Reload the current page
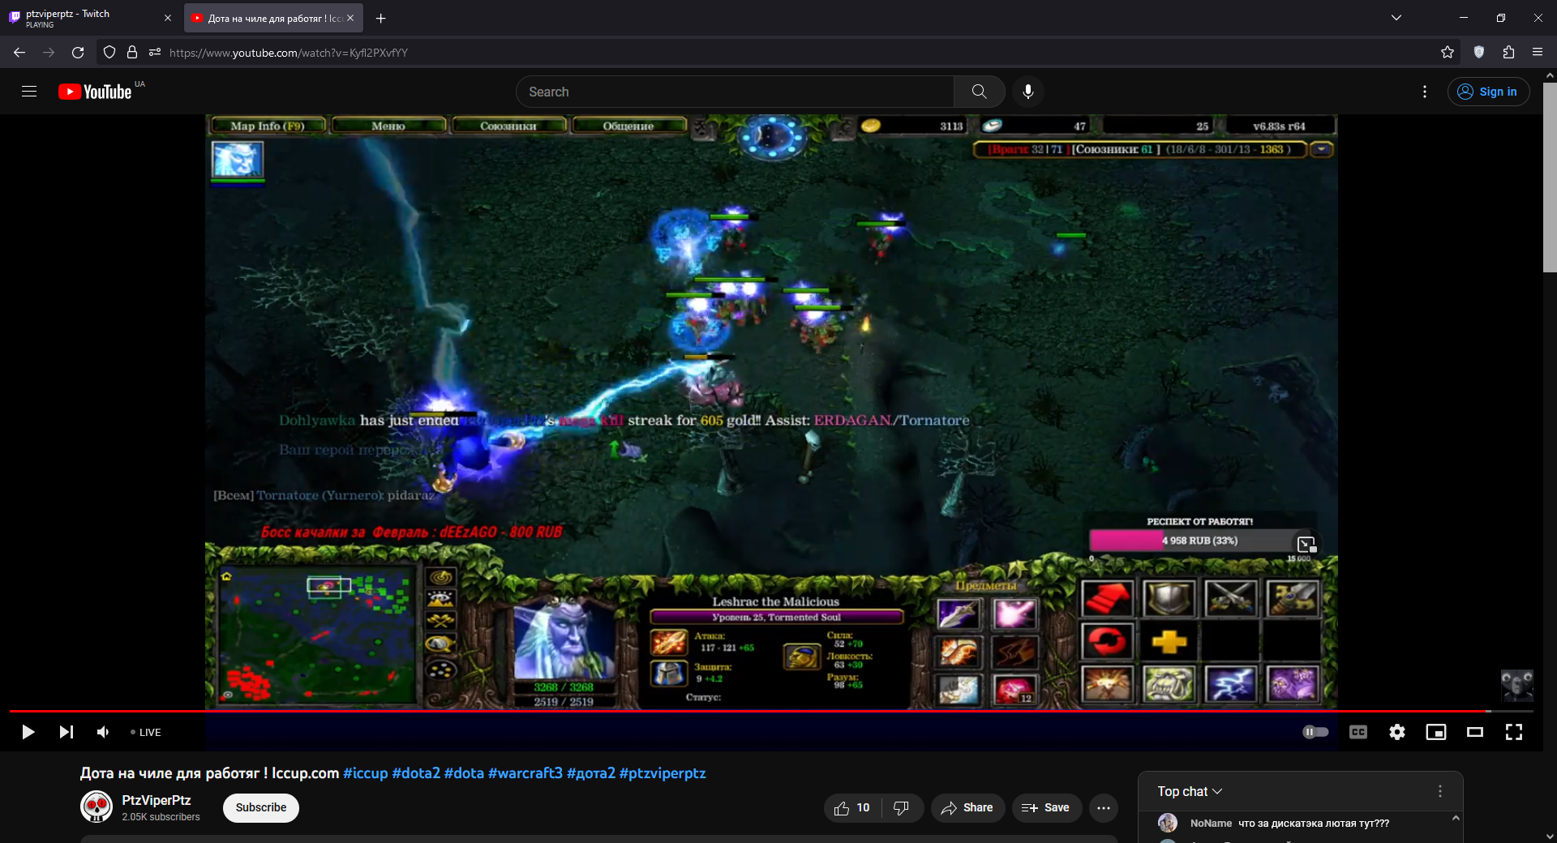1557x843 pixels. point(78,53)
